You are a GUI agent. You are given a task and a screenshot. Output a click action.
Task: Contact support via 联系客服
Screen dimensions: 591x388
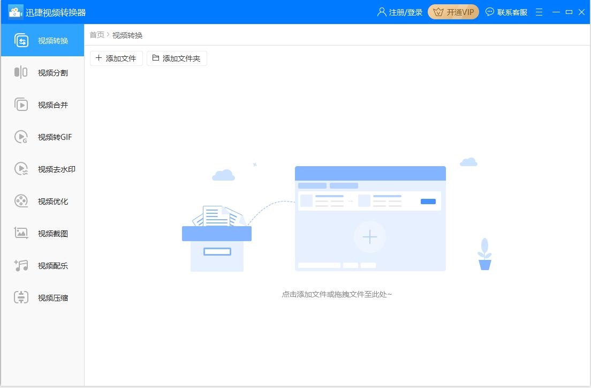tap(506, 12)
